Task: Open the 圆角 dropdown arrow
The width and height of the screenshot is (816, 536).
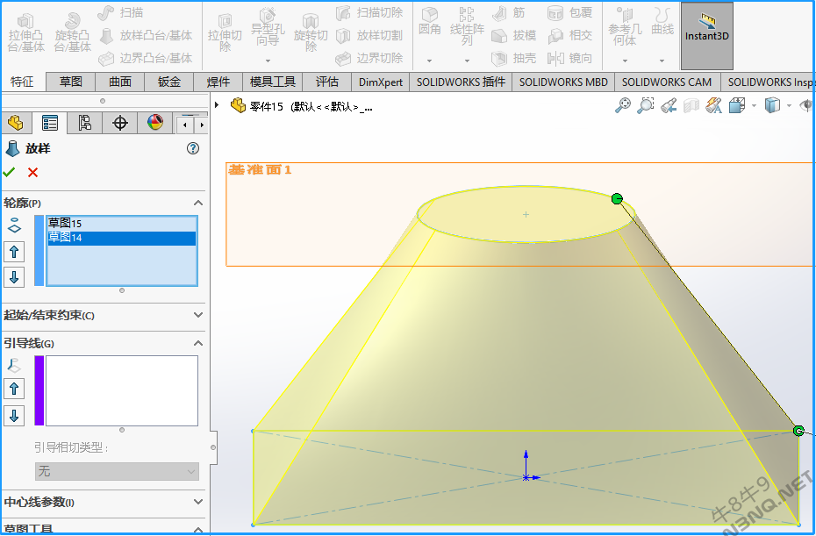Action: coord(429,61)
